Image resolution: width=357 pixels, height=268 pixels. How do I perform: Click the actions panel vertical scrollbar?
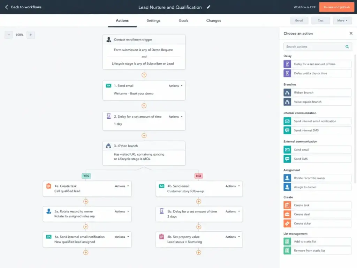pyautogui.click(x=355, y=119)
